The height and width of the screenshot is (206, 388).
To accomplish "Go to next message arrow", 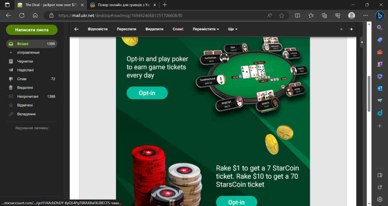I will (x=351, y=29).
